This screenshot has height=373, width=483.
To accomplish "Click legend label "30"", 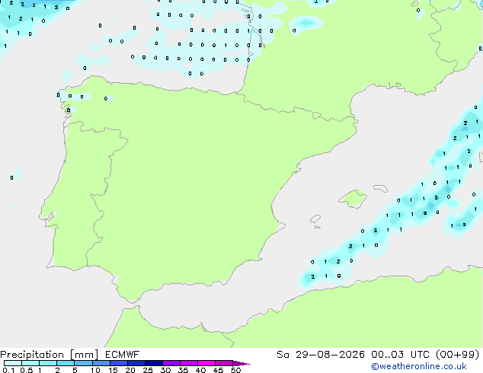I will click(x=165, y=370).
